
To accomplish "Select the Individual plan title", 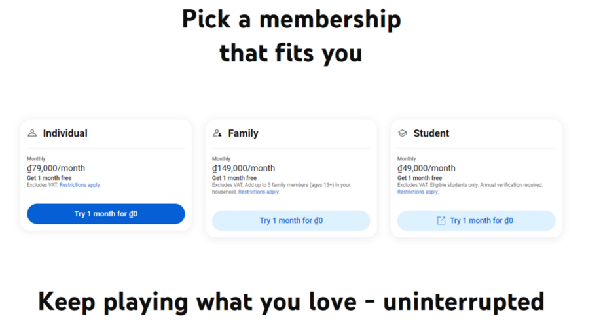I will click(x=65, y=133).
